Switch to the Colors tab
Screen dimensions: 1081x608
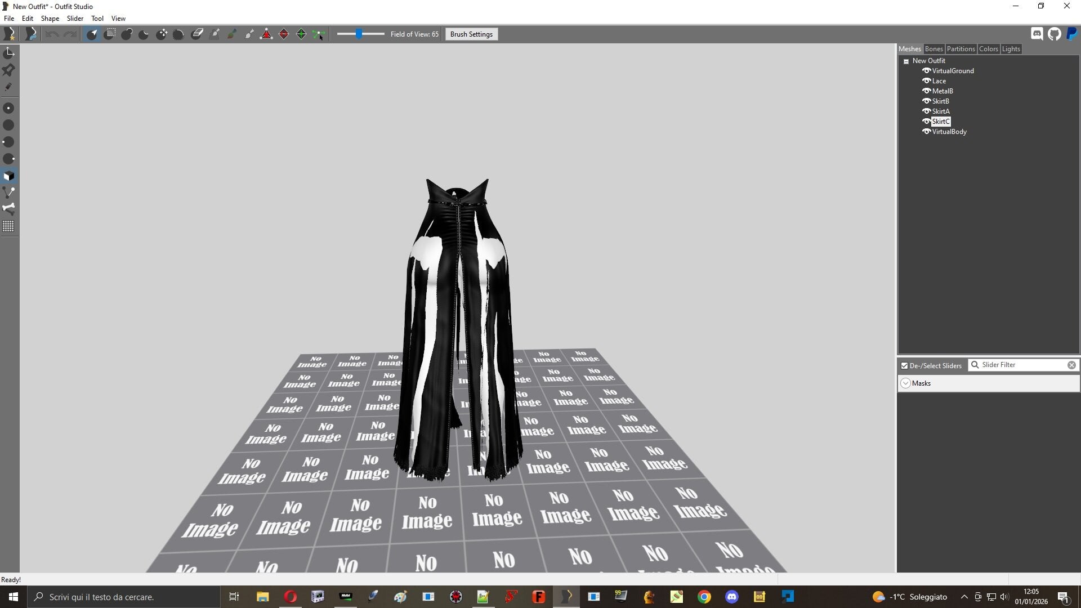[988, 49]
